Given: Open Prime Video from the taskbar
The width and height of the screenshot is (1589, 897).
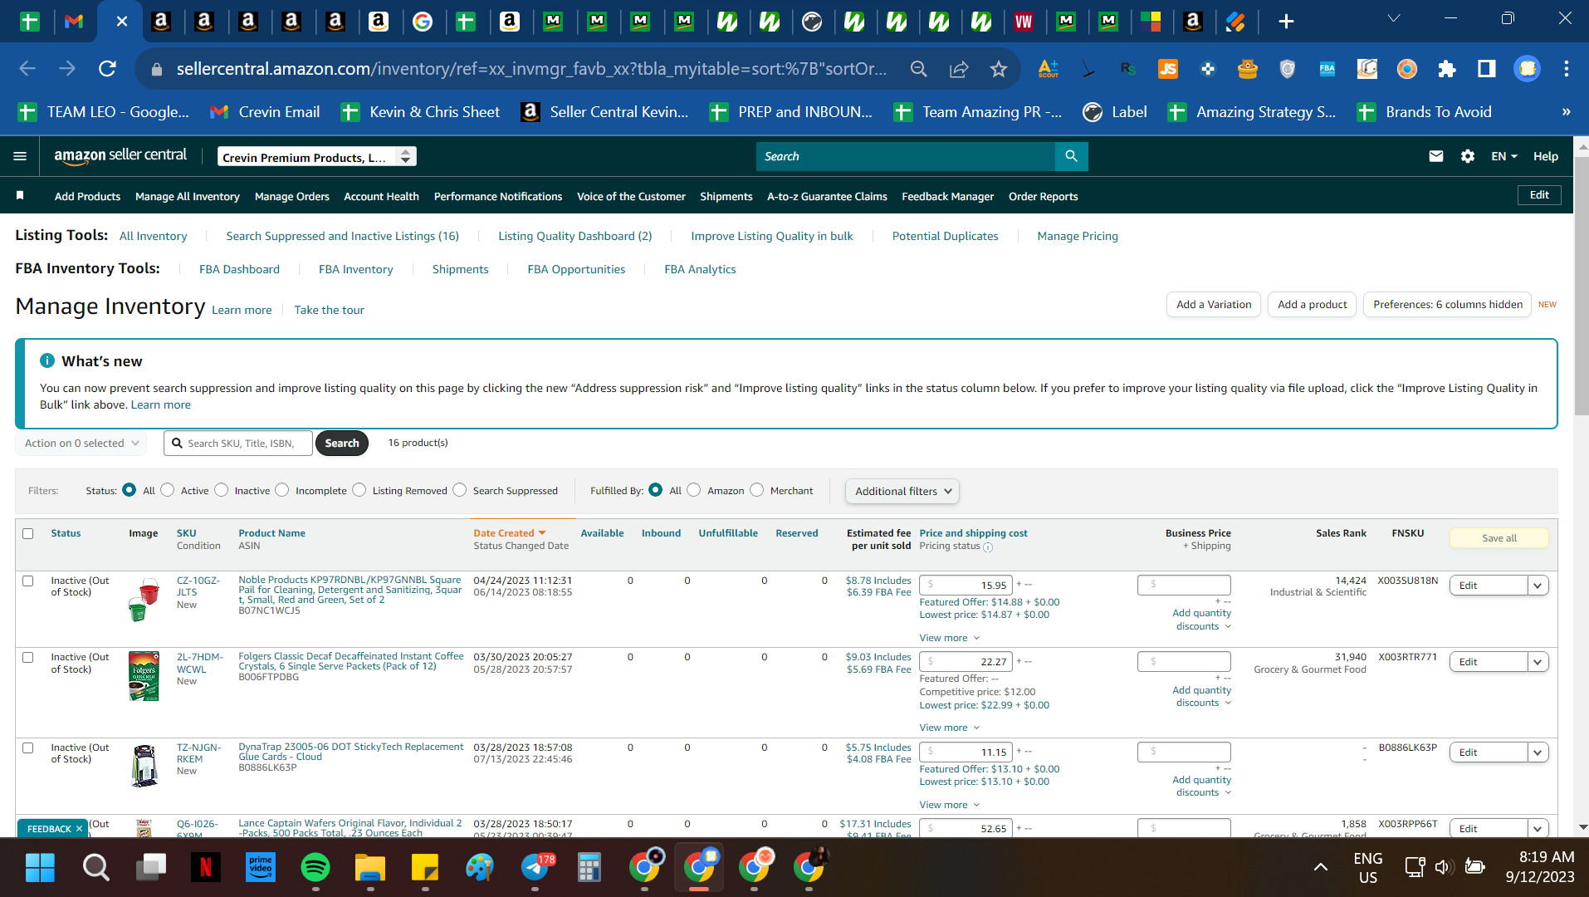Looking at the screenshot, I should pyautogui.click(x=260, y=868).
